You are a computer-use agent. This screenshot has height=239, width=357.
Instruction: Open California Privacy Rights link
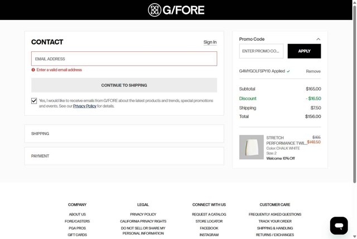143,221
